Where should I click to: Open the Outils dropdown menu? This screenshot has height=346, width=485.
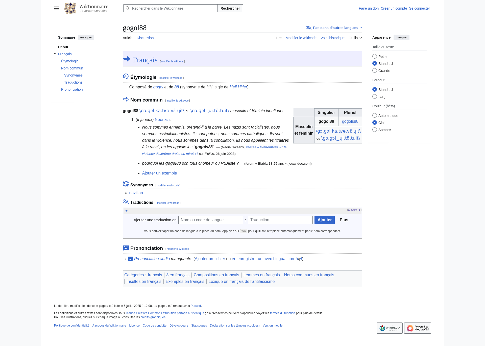click(x=355, y=38)
